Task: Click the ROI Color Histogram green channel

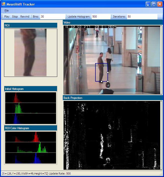Action: (x=31, y=147)
